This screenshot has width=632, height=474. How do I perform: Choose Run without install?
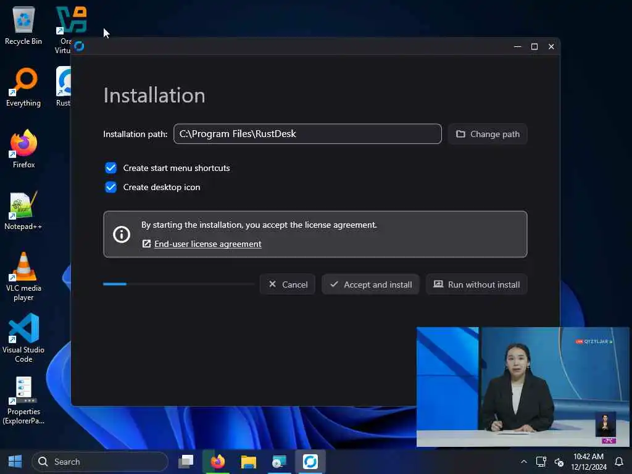(x=476, y=285)
